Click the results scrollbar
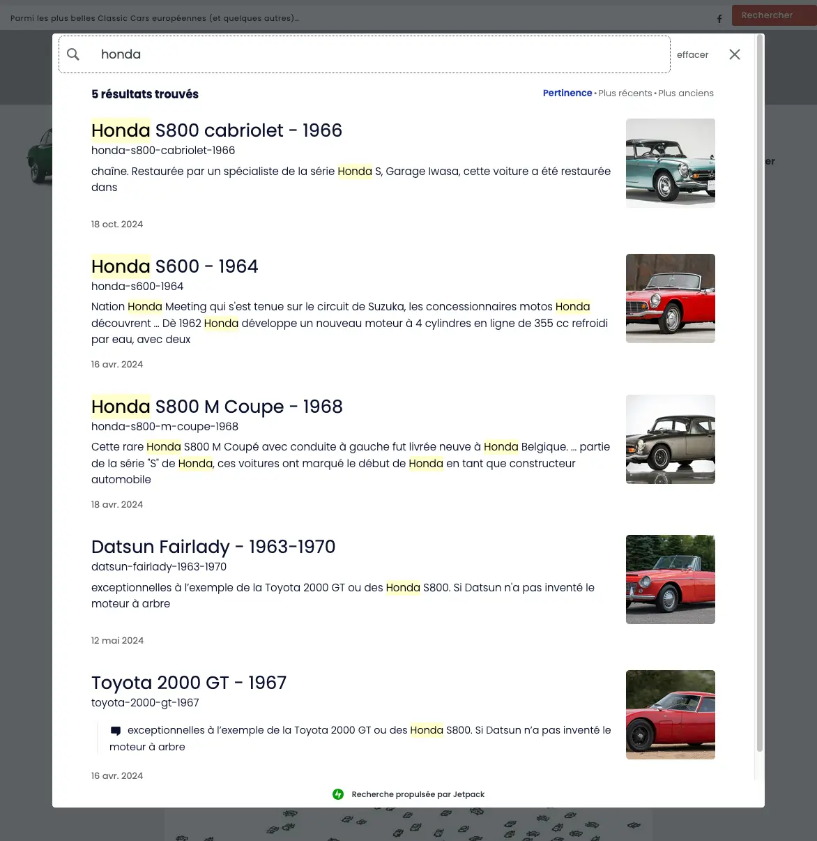This screenshot has height=841, width=817. click(760, 394)
